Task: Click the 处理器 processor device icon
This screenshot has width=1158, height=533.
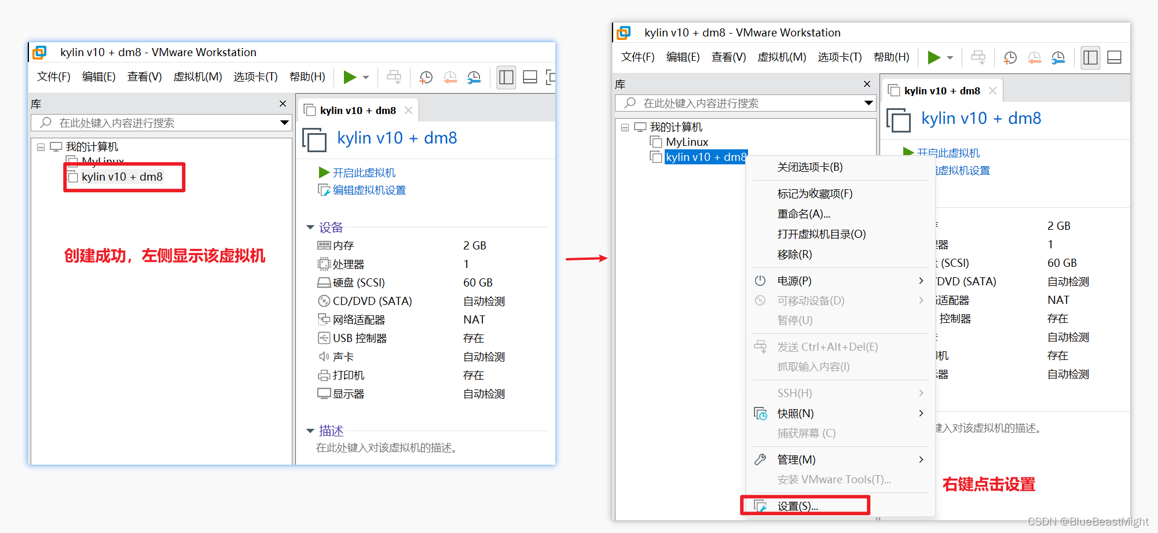Action: [x=324, y=264]
